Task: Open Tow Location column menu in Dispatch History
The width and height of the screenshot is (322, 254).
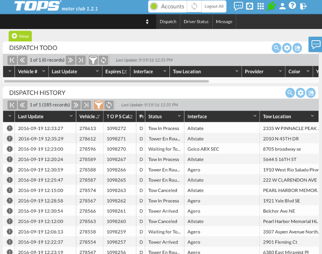Action: (312, 116)
